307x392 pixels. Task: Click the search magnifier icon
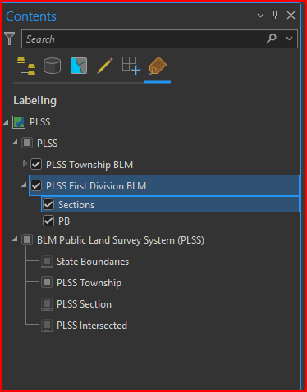(x=272, y=39)
